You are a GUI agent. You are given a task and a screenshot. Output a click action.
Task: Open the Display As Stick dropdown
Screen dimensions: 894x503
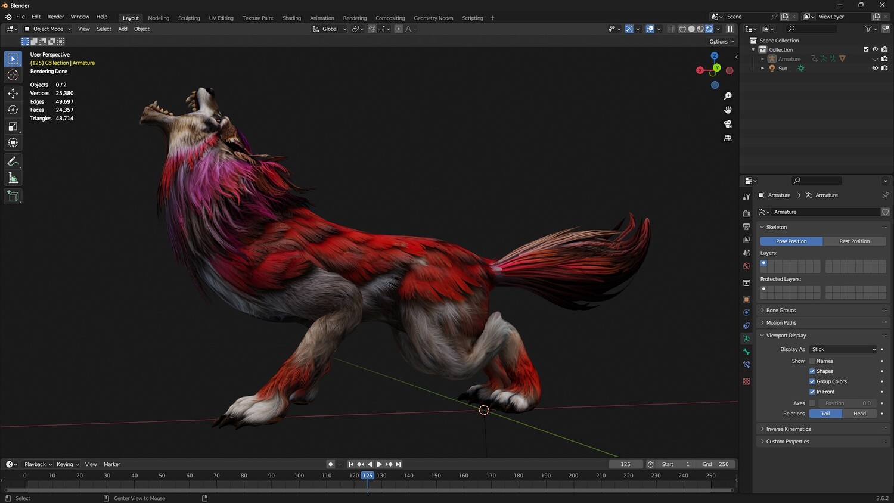[x=843, y=349]
